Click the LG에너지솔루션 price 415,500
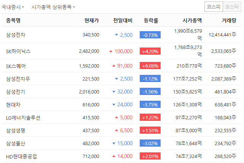Viewport: 244px width, 163px height. coord(91,118)
